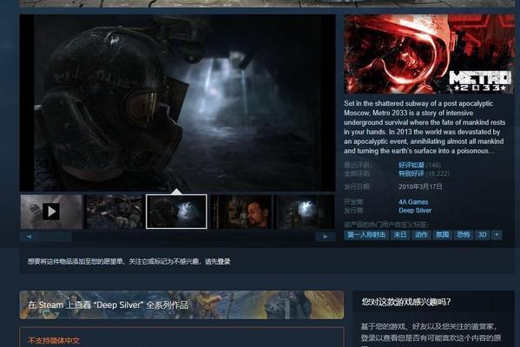The height and width of the screenshot is (347, 520).
Task: Open the thumbnail showing bearded man's face
Action: pos(240,212)
